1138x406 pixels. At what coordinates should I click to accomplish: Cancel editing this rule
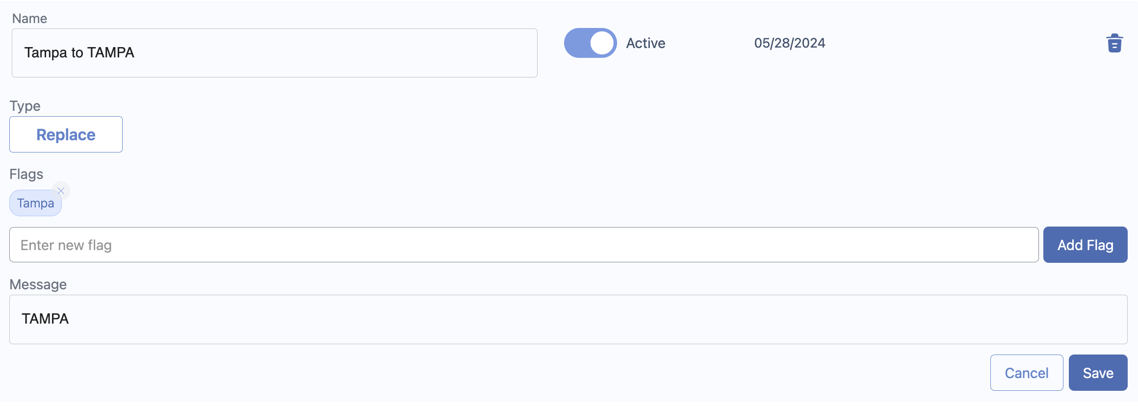point(1027,373)
